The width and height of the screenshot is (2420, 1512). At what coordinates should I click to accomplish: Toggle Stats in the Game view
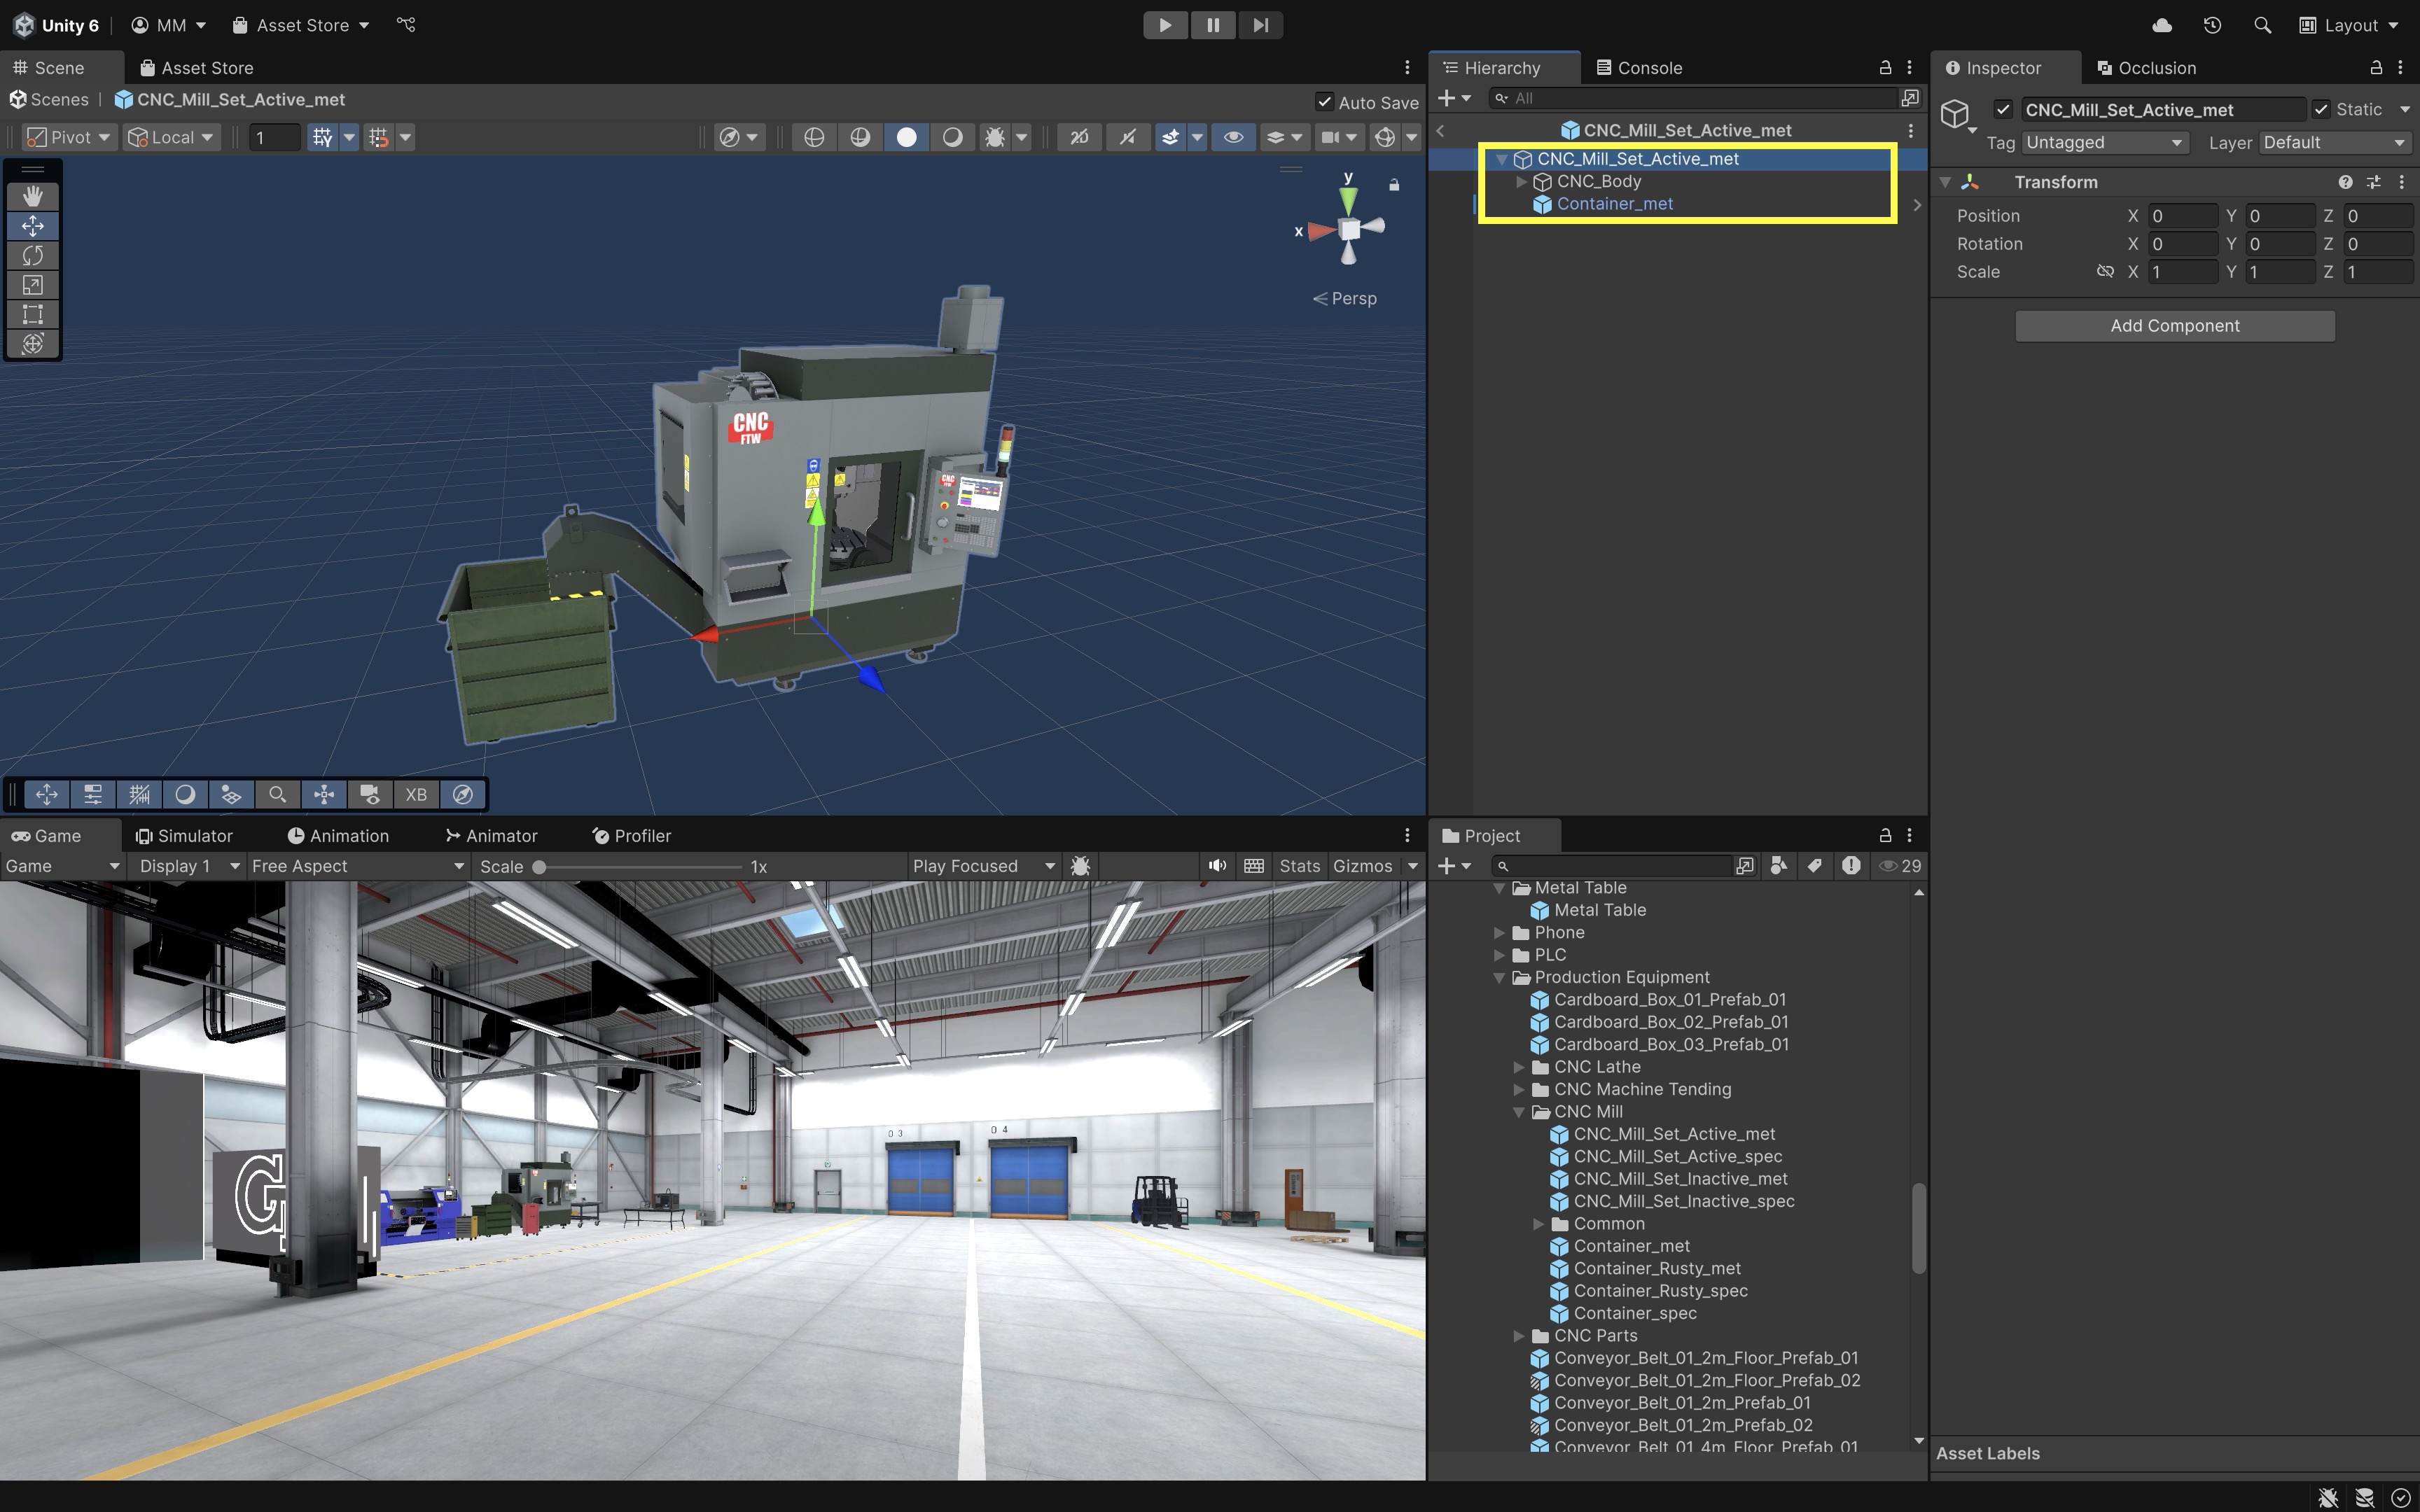click(x=1299, y=866)
